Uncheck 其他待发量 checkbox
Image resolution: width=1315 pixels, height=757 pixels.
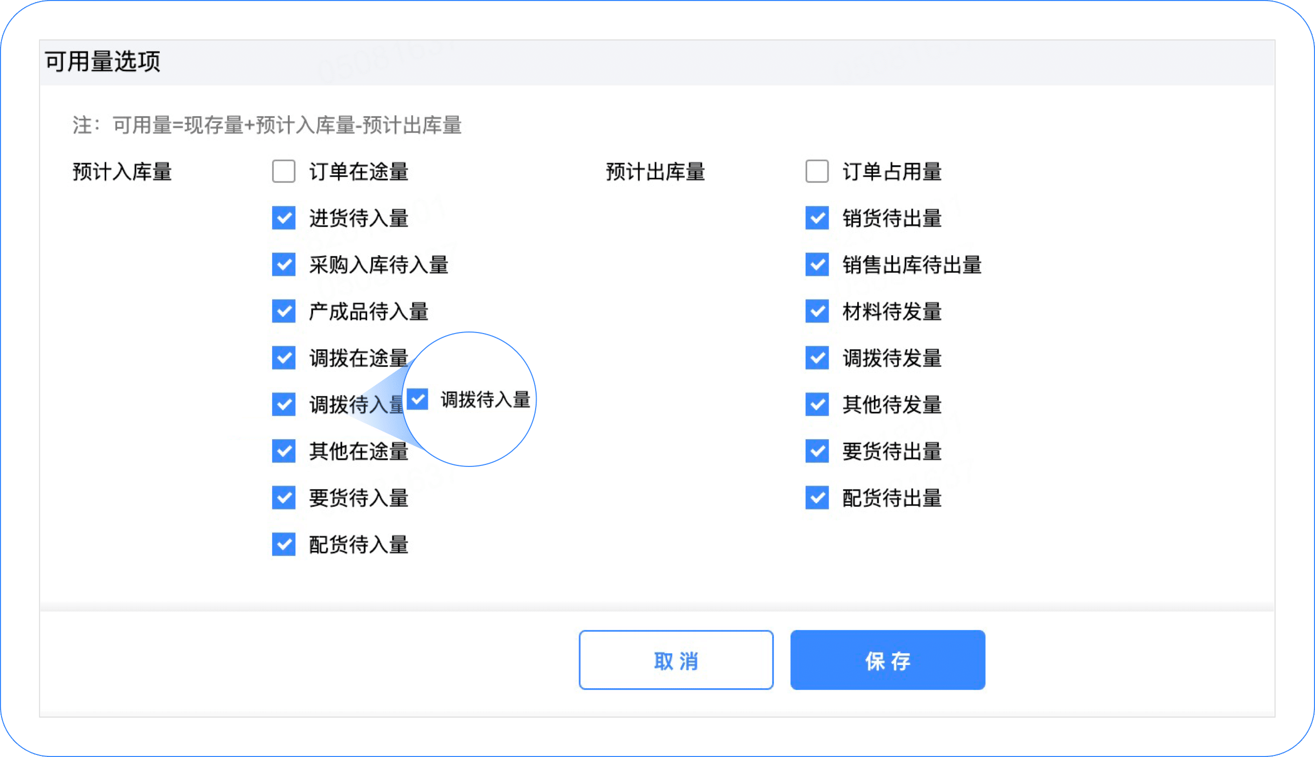(x=817, y=404)
